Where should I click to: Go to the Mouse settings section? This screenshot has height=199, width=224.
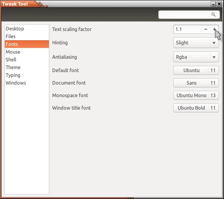click(13, 52)
